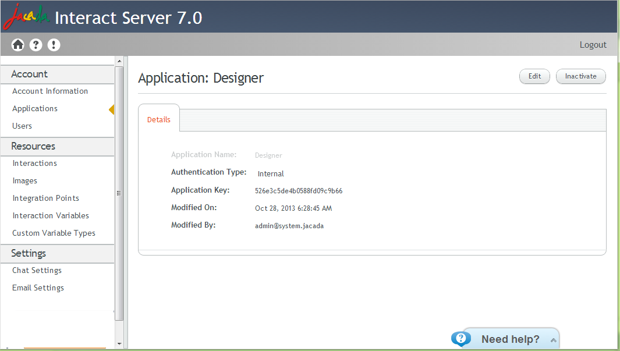Open Email Settings page
The image size is (620, 351).
tap(38, 288)
